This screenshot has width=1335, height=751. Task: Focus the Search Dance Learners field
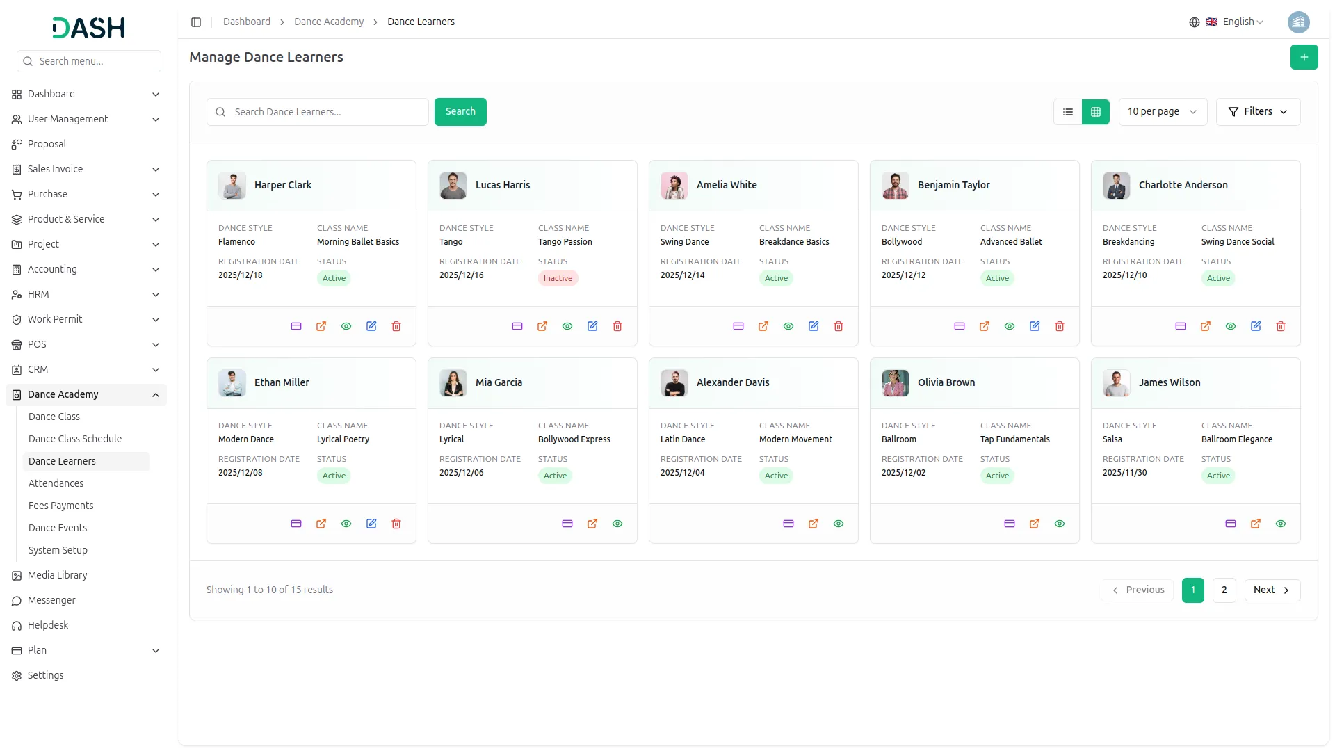(318, 112)
